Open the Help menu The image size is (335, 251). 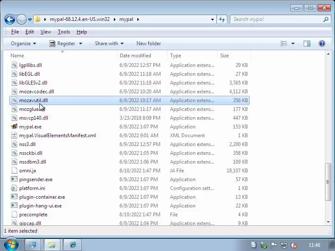(82, 32)
